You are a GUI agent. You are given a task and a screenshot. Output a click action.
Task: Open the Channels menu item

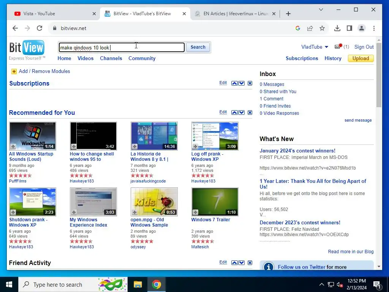[x=111, y=58]
